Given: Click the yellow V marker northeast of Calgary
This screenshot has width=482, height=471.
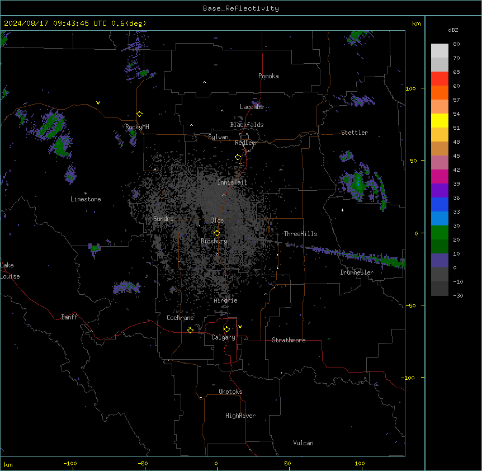Looking at the screenshot, I should click(x=240, y=327).
